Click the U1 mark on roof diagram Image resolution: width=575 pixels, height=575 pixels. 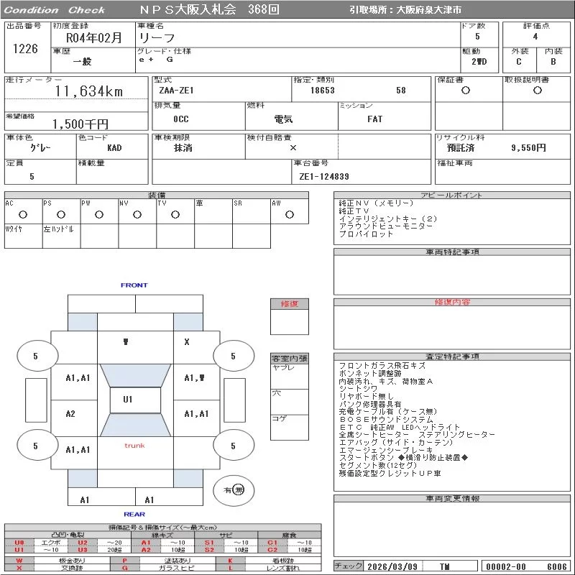(128, 400)
